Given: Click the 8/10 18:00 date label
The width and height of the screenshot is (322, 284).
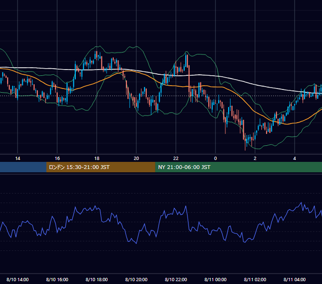Looking at the screenshot, I should tap(97, 279).
